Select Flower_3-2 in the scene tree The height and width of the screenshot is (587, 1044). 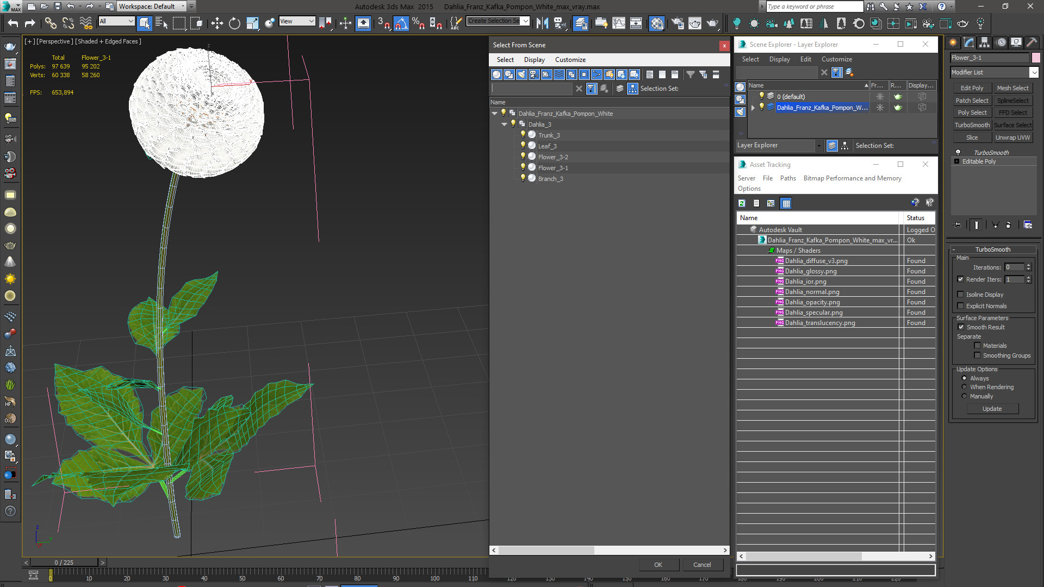553,157
